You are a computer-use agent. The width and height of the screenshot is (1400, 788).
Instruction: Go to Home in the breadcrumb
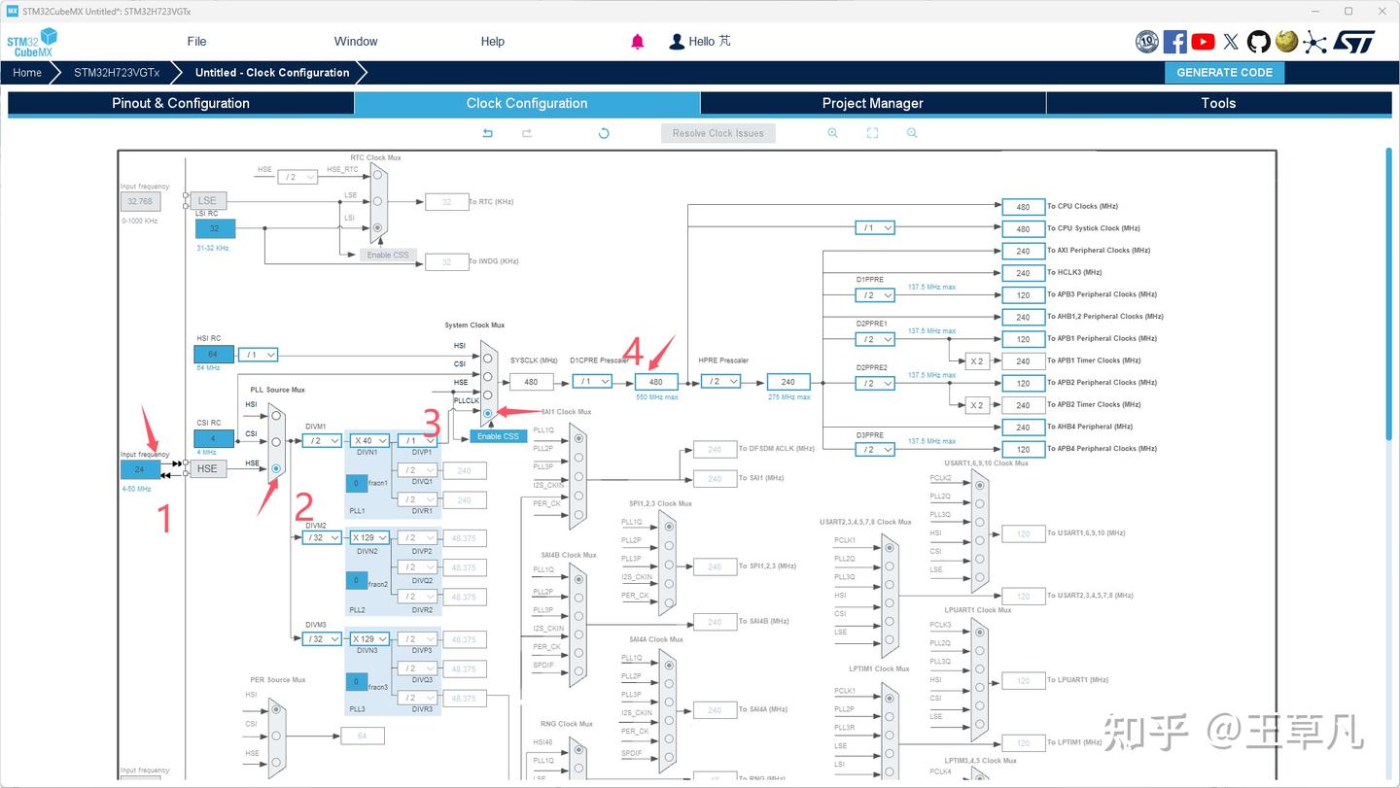(27, 73)
